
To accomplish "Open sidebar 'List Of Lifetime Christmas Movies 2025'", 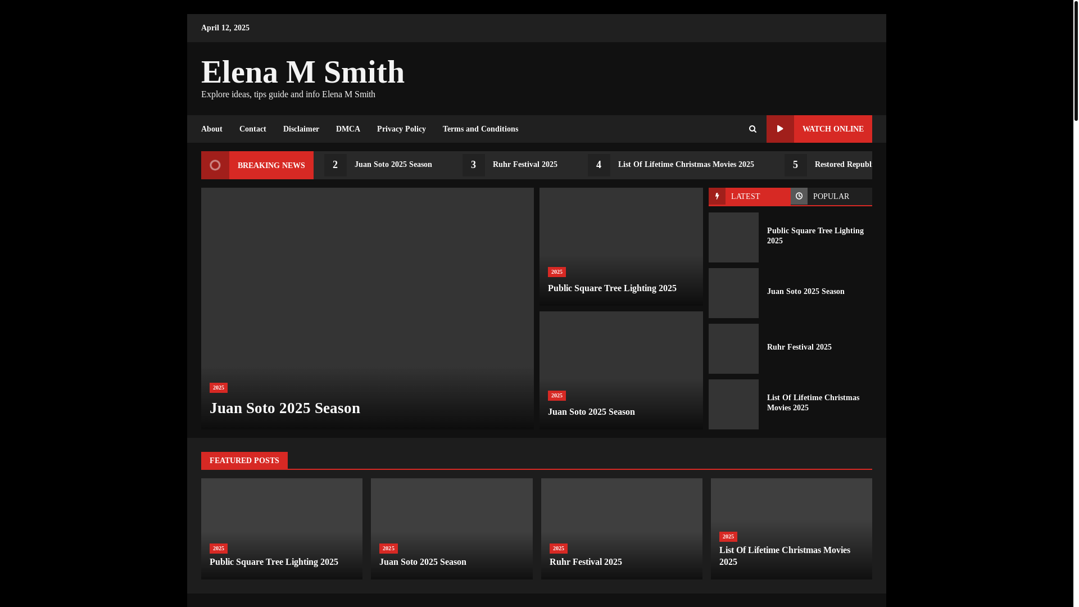I will pos(813,403).
